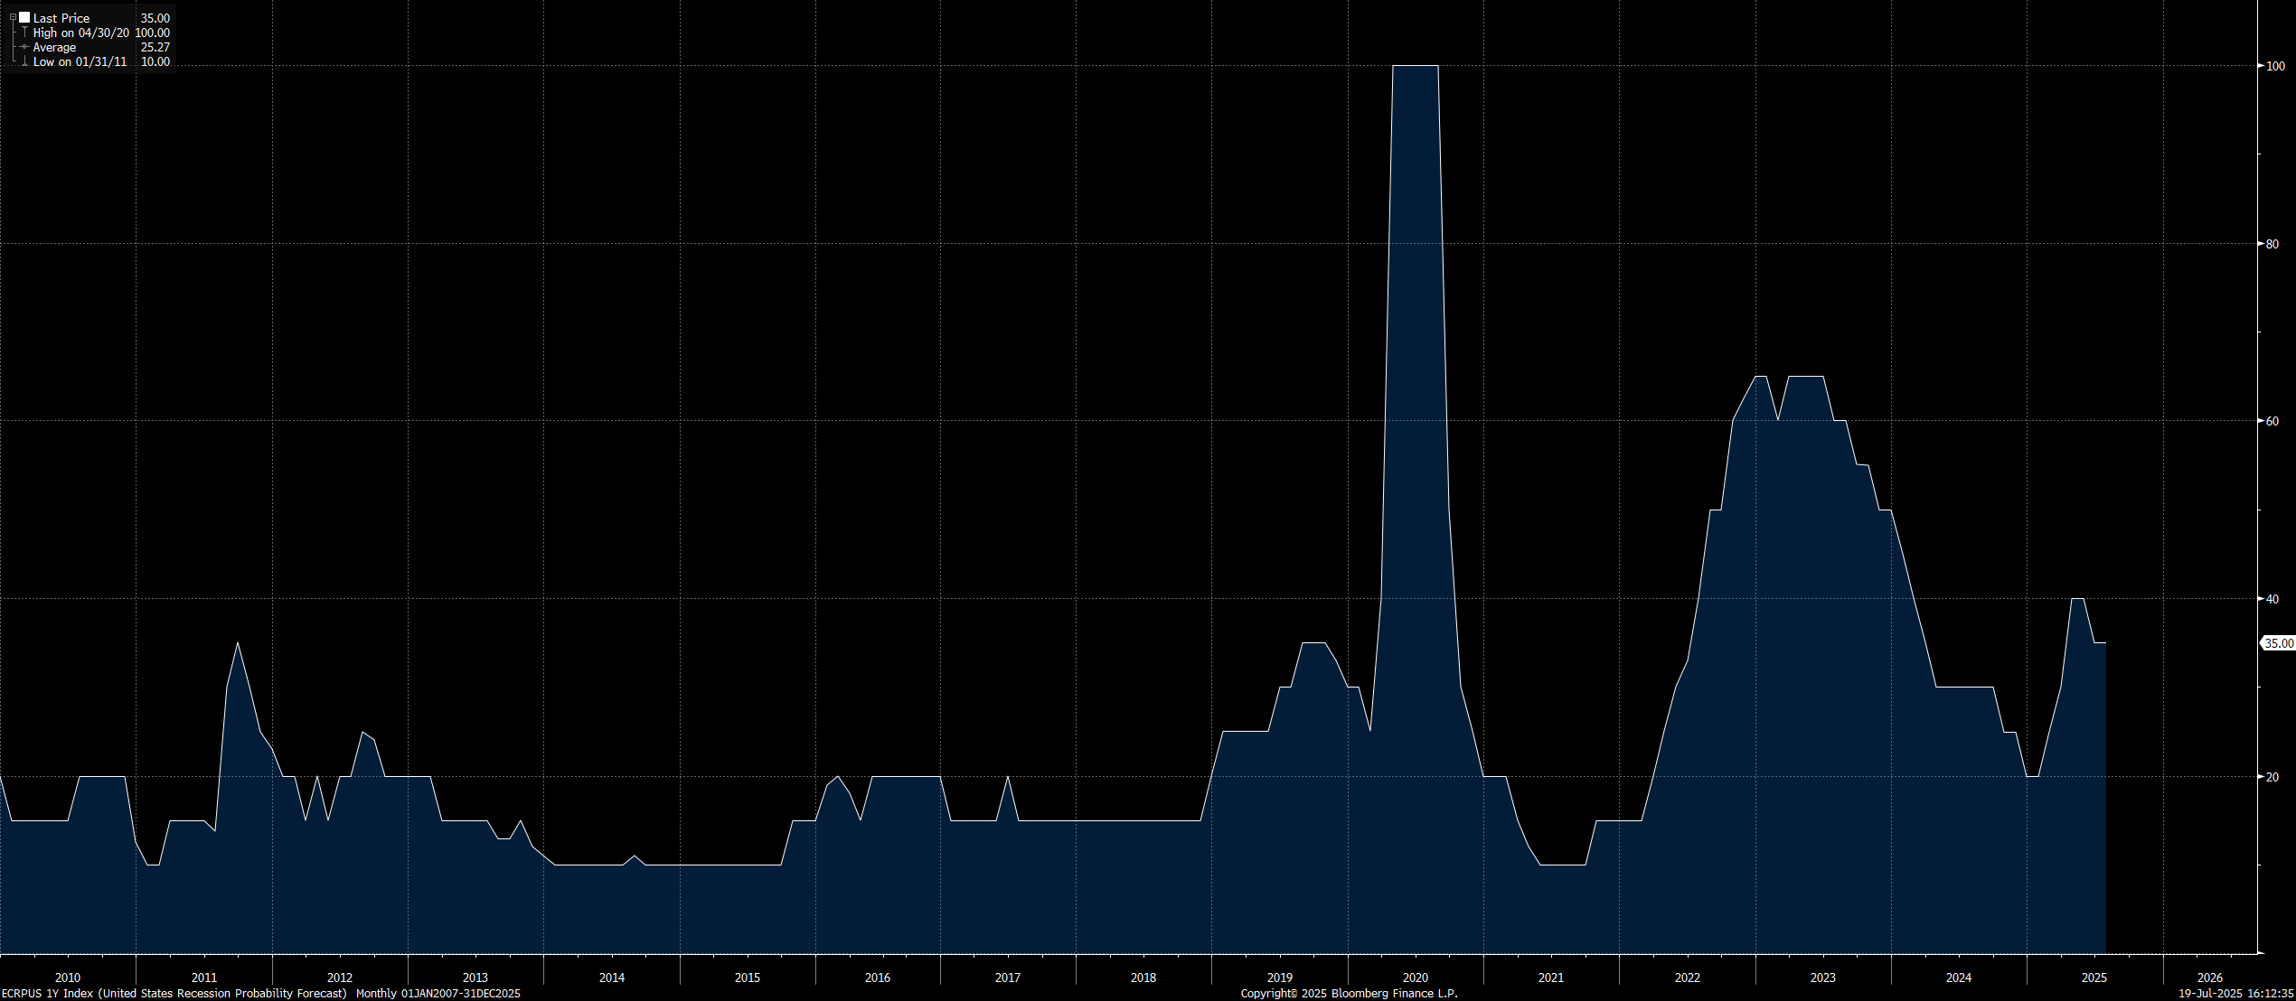Click the 60 tick on price axis
This screenshot has width=2296, height=1001.
pos(2272,421)
